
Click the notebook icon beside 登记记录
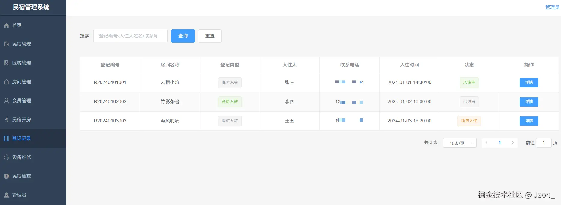[6, 139]
